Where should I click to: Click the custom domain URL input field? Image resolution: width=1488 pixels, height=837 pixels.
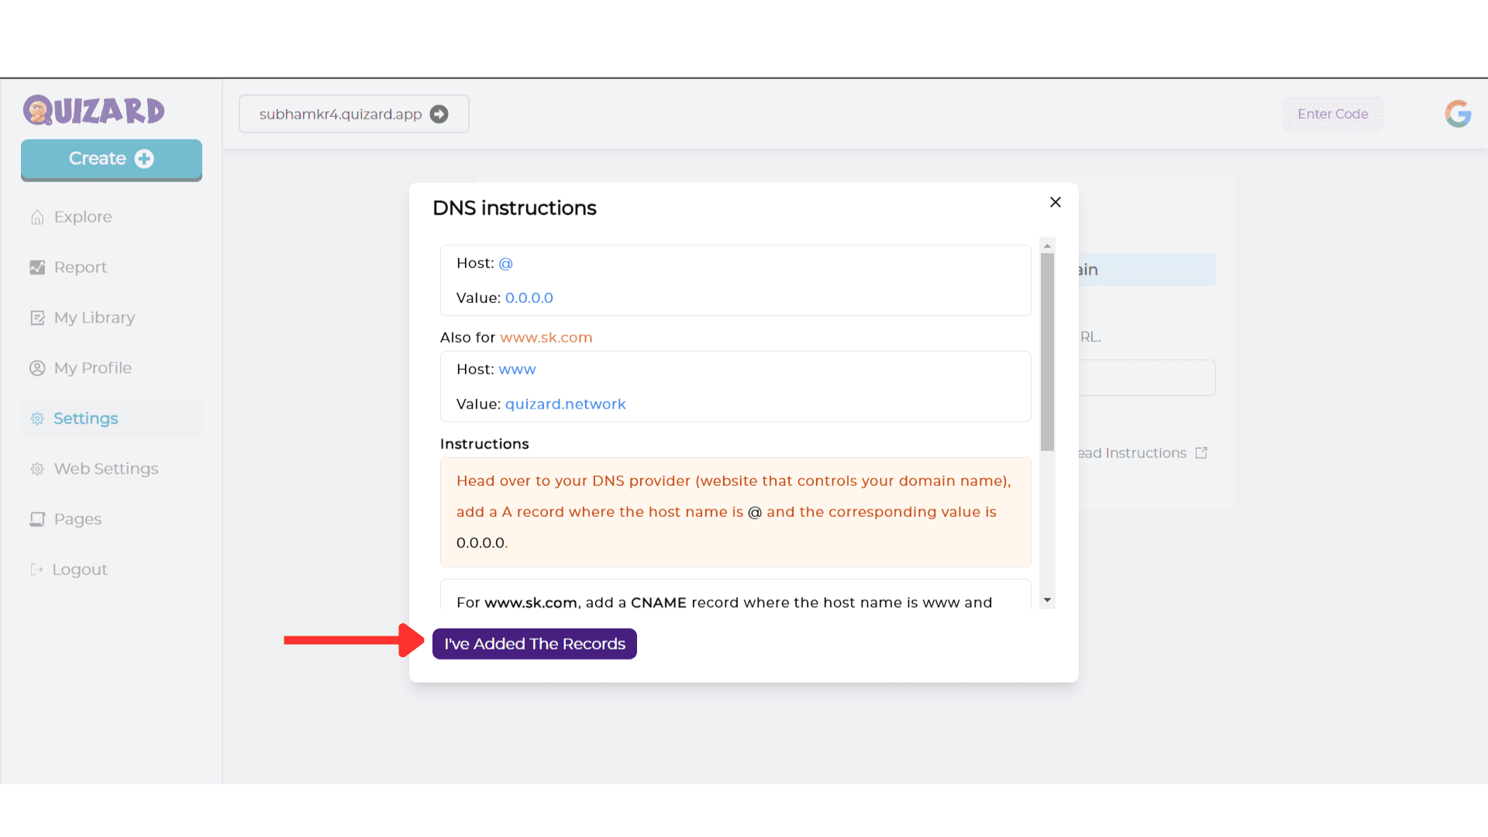pyautogui.click(x=1147, y=377)
